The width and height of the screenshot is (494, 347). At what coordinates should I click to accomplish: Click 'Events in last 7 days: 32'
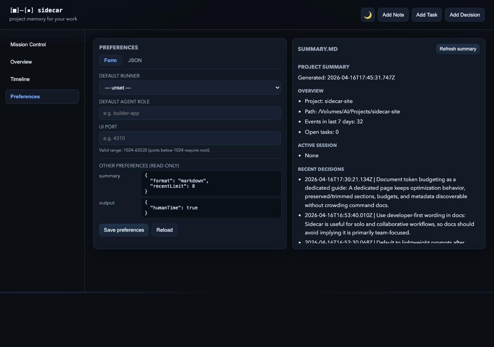(x=334, y=122)
